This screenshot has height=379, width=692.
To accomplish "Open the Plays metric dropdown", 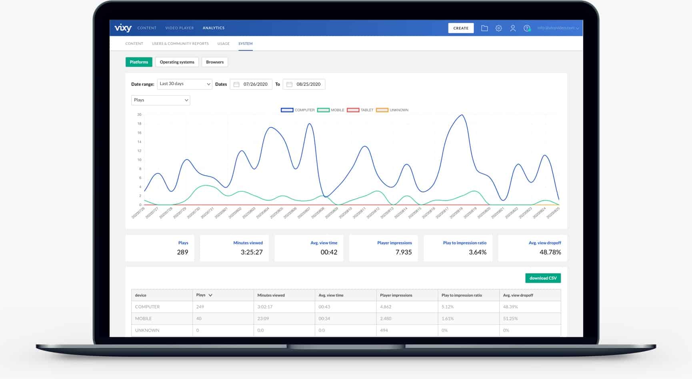I will tap(160, 100).
